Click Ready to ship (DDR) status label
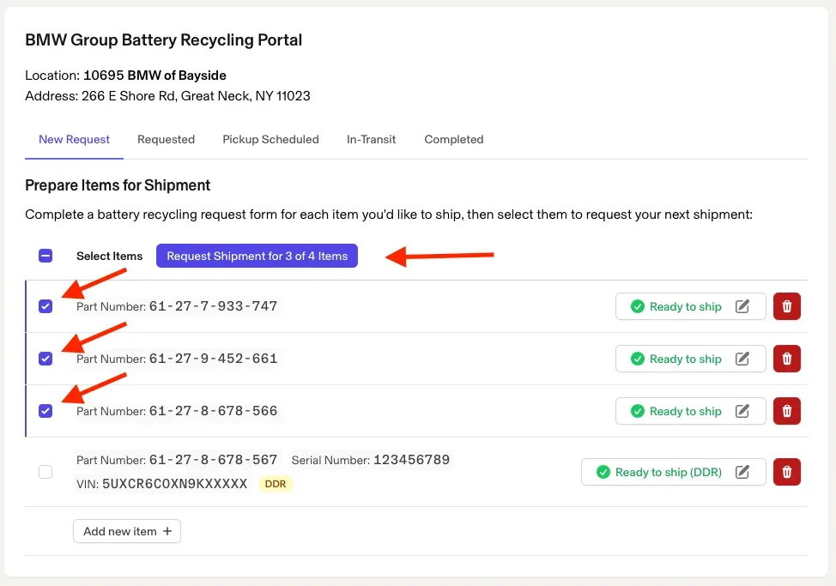This screenshot has height=586, width=836. (669, 472)
